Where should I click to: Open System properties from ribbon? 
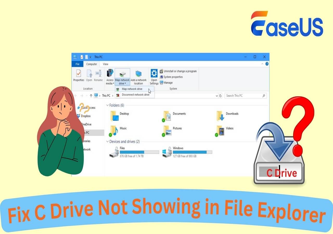171,77
